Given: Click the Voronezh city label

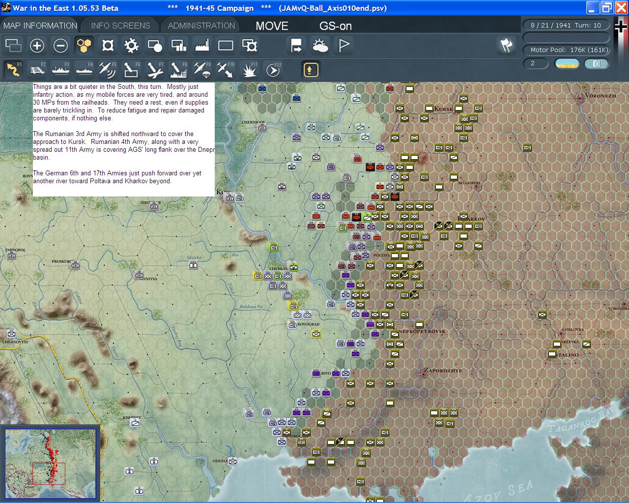Looking at the screenshot, I should [x=600, y=95].
